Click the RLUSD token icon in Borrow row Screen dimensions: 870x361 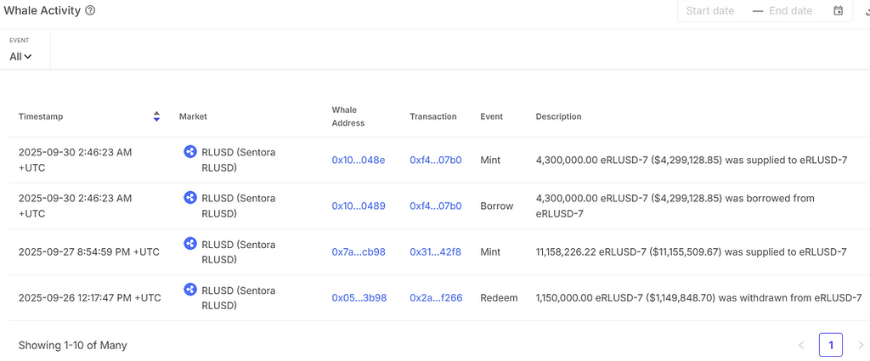click(190, 198)
